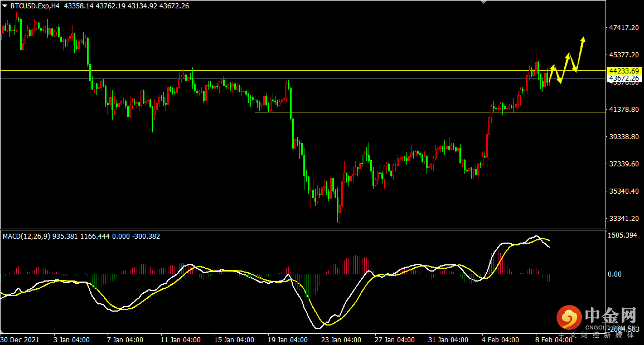Image resolution: width=644 pixels, height=345 pixels.
Task: Click the 41378.80 price axis label
Action: coord(624,110)
